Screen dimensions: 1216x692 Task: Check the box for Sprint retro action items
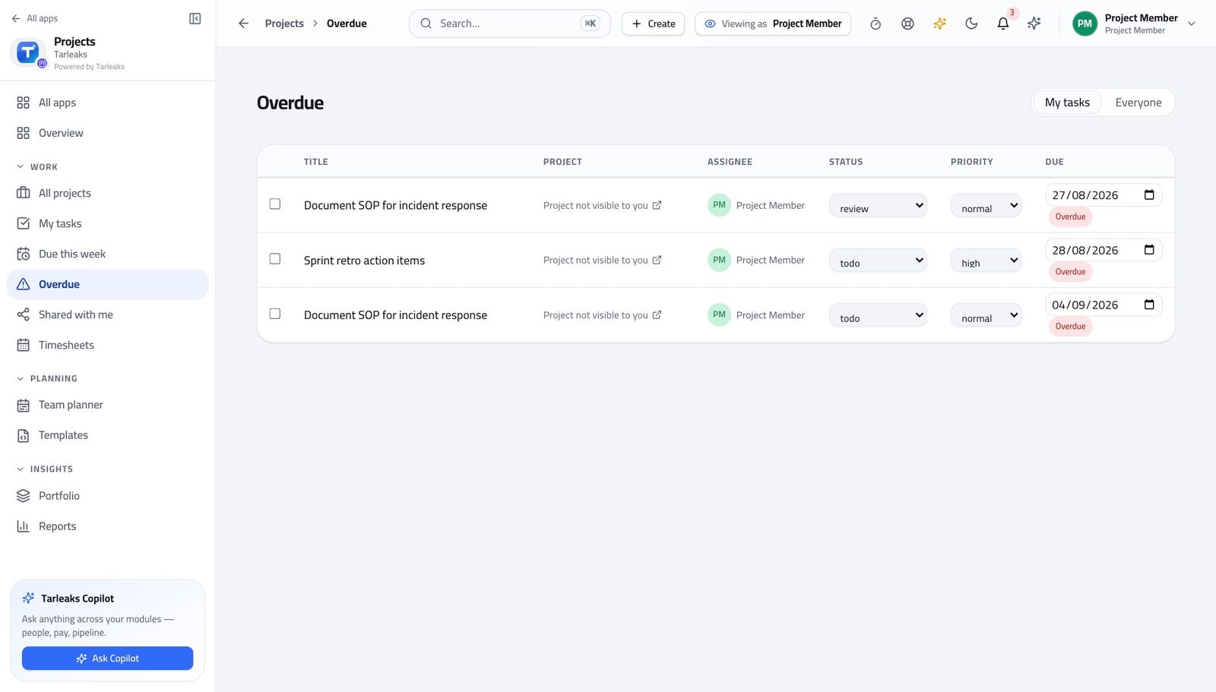tap(275, 259)
